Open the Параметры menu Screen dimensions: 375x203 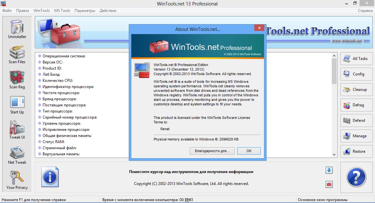[x=85, y=11]
